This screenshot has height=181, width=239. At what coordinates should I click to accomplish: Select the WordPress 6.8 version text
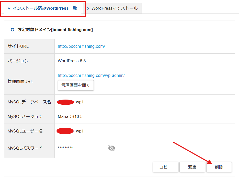click(72, 61)
